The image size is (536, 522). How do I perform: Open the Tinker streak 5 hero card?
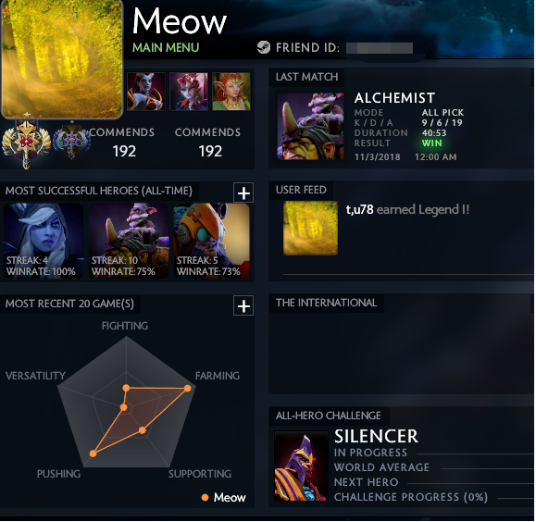point(212,241)
